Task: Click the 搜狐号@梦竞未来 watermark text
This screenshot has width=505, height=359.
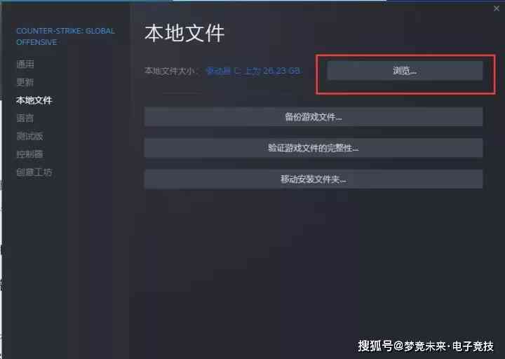Action: point(426,346)
